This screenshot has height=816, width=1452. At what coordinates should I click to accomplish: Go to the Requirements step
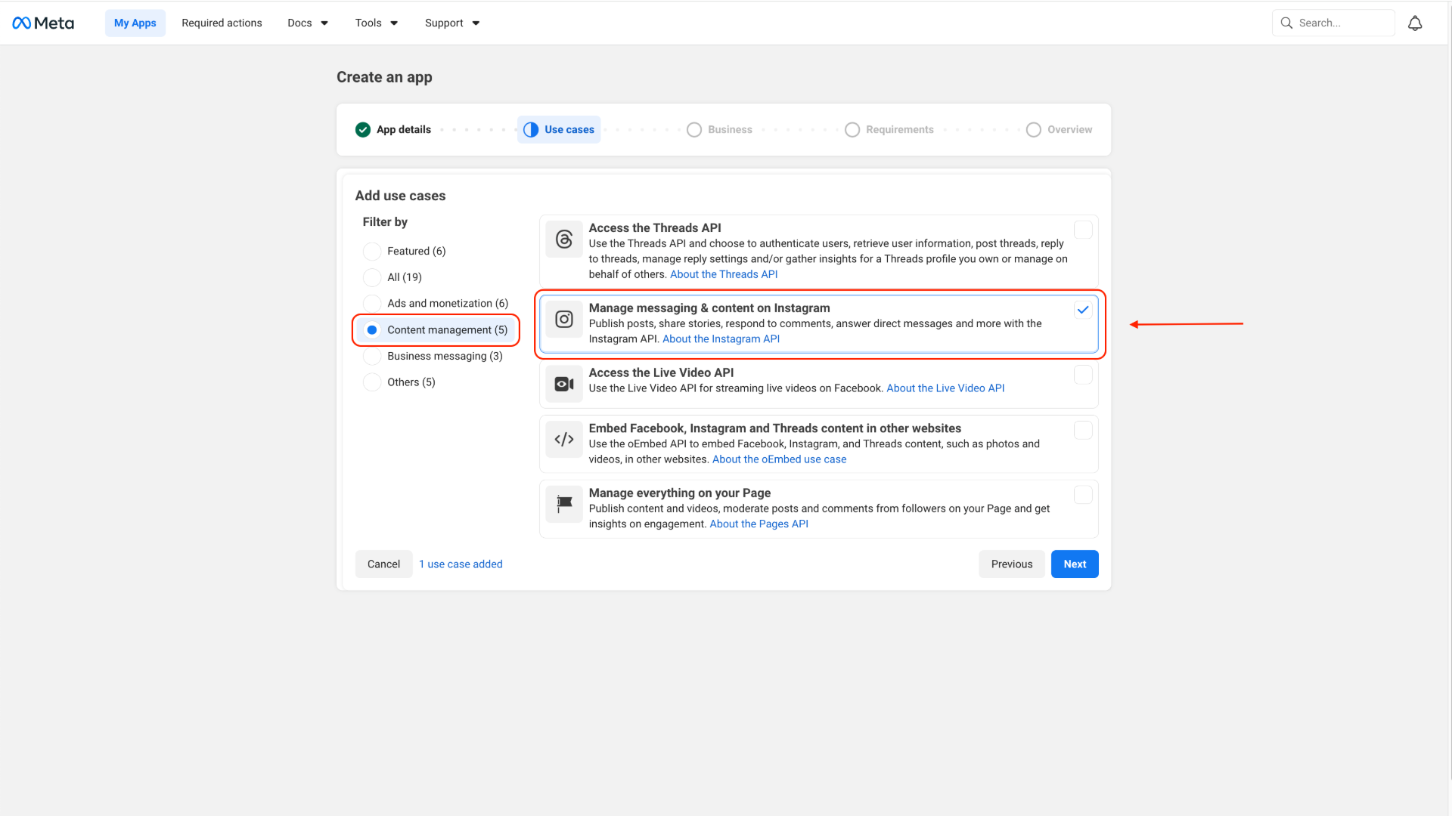(x=889, y=129)
